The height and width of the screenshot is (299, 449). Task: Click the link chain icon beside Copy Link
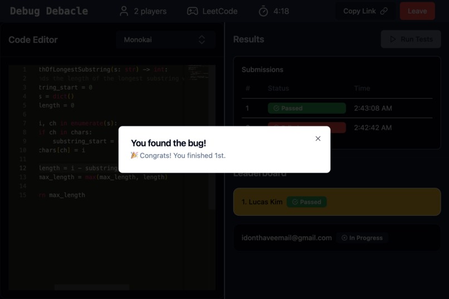point(384,11)
